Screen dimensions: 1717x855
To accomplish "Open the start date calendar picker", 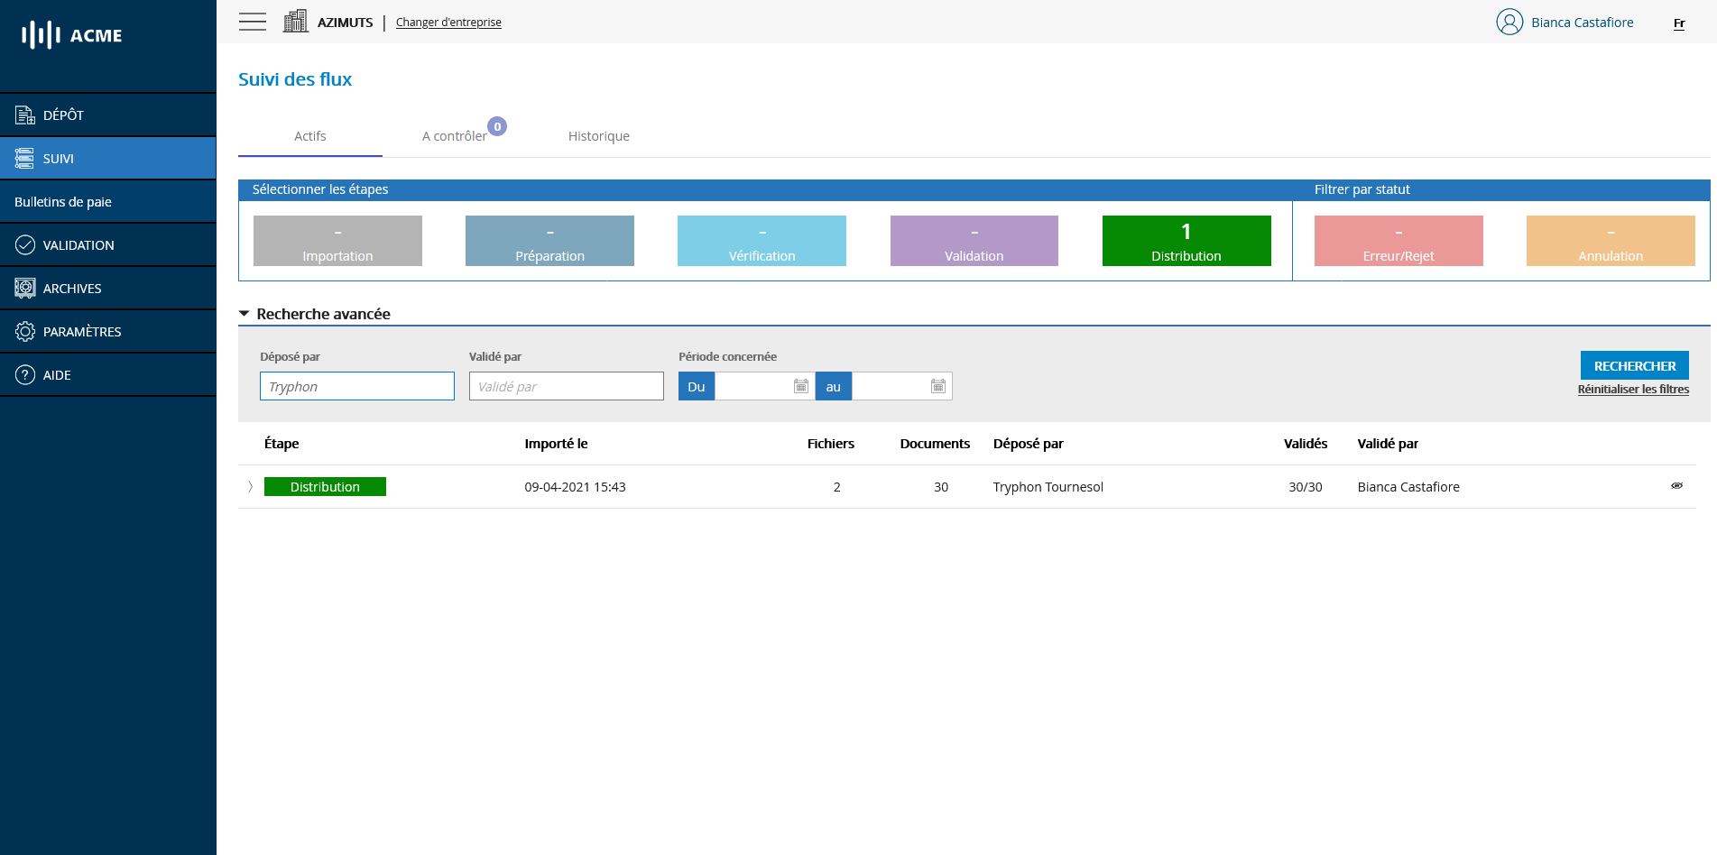I will (x=800, y=386).
